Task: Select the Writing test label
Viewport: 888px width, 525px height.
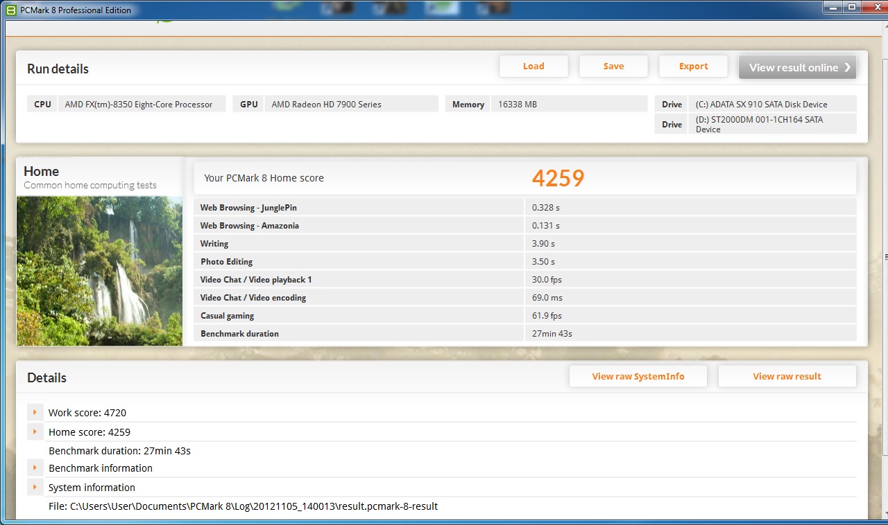Action: click(214, 244)
